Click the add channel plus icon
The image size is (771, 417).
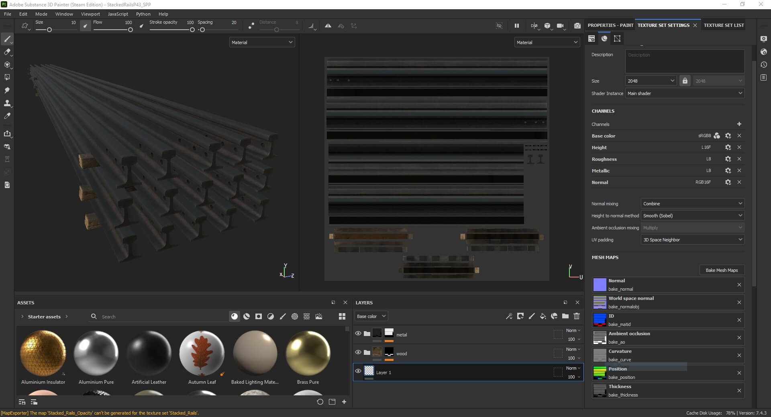click(739, 124)
